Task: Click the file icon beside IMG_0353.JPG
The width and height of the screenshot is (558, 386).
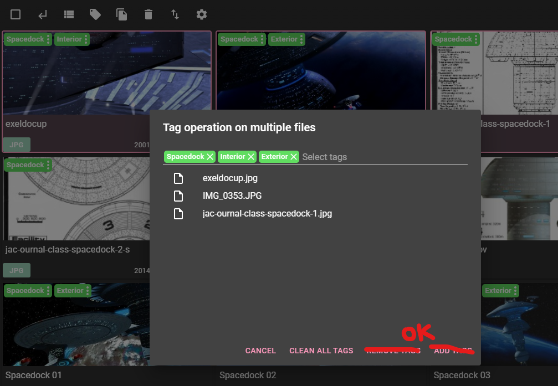Action: 178,195
